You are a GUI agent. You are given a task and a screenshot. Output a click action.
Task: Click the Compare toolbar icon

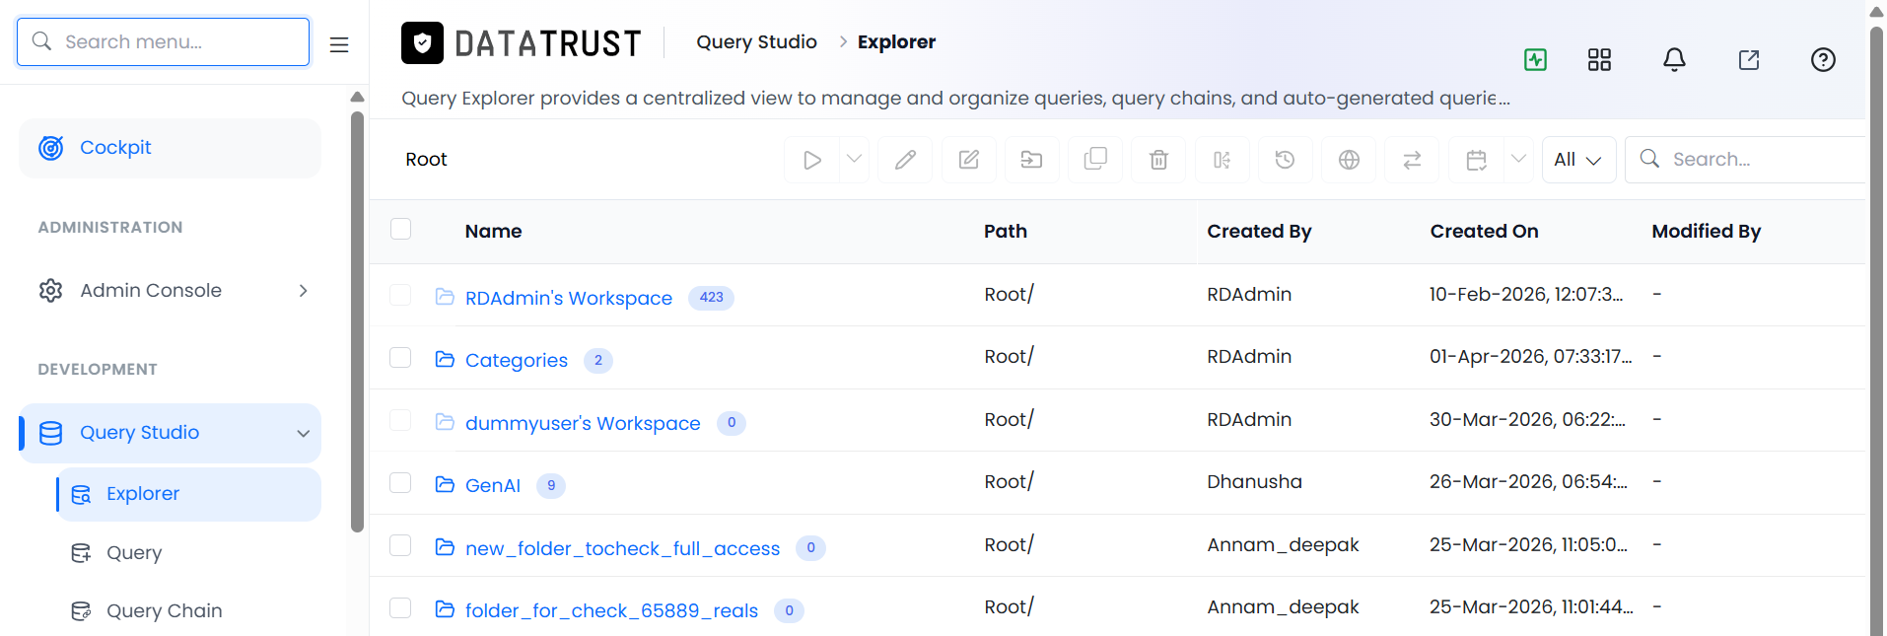tap(1223, 160)
